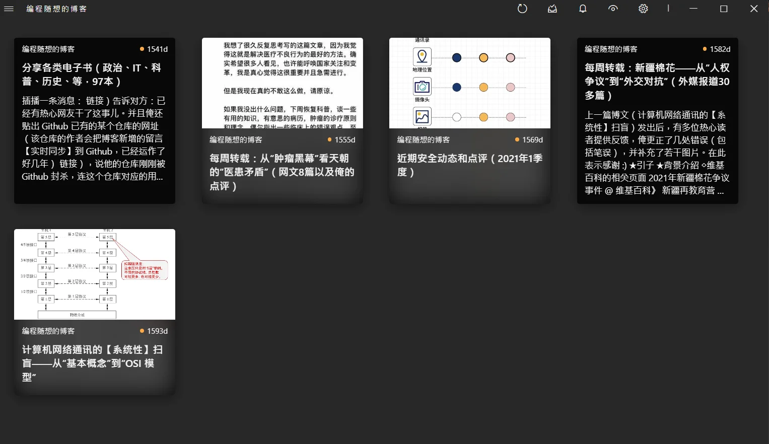Toggle unread-only view with the eye icon
The height and width of the screenshot is (444, 769).
point(612,9)
